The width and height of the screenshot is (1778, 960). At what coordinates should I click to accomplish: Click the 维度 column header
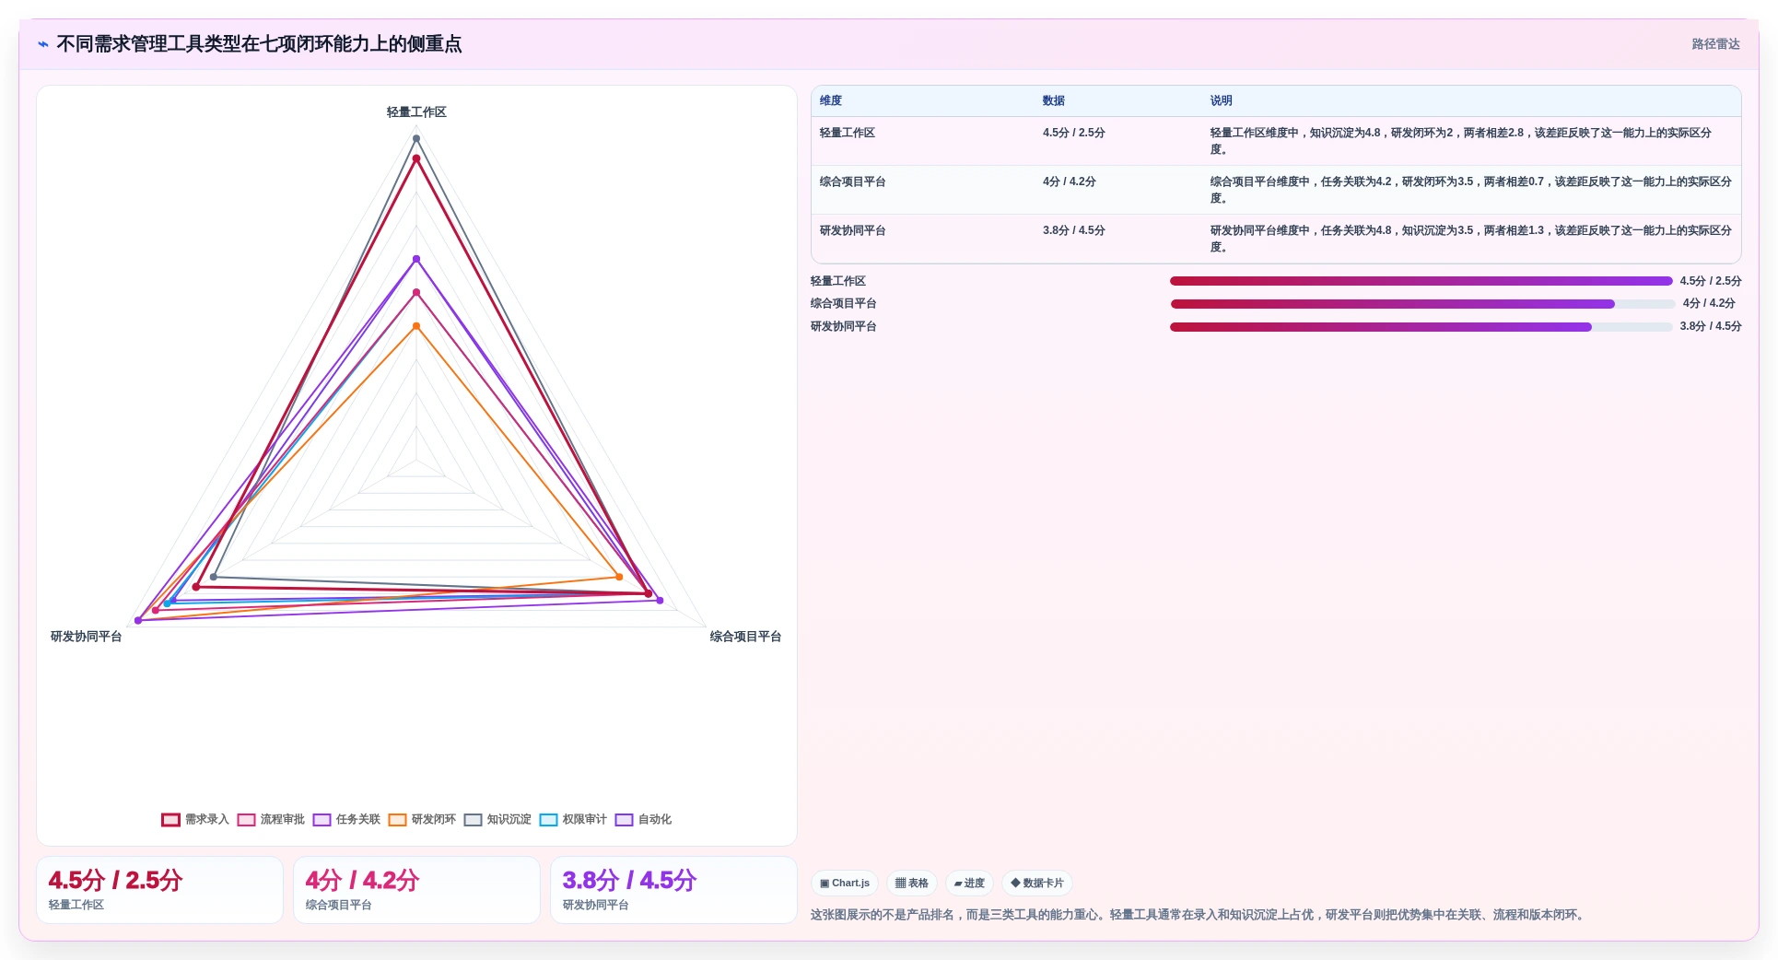(831, 101)
